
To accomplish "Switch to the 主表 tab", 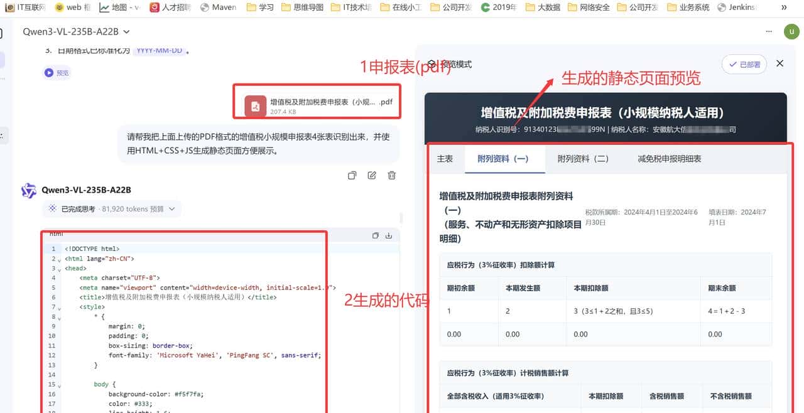I will (x=446, y=159).
